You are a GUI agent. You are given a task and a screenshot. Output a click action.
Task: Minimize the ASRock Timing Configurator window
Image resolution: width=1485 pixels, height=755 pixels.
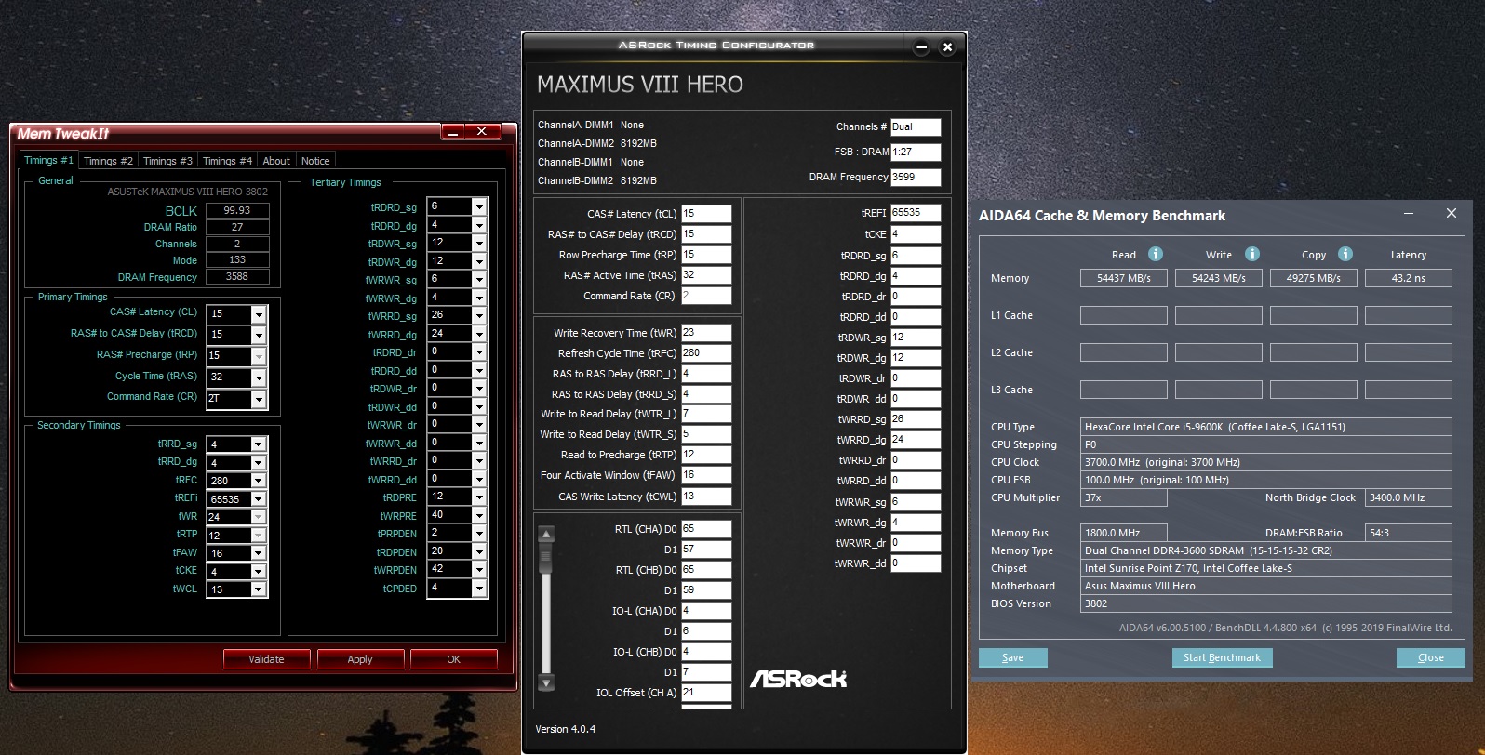921,47
